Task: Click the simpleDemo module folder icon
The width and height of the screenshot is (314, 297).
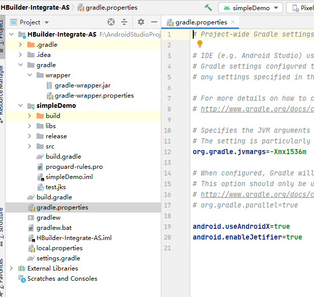Action: pos(31,106)
